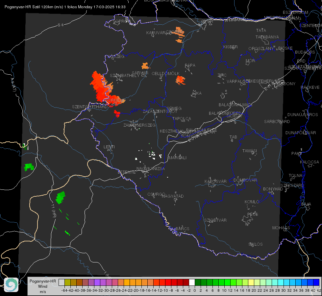Viewport: 322px width, 296px height.
Task: Click the swirl logo icon beside the legend
Action: [x=11, y=285]
